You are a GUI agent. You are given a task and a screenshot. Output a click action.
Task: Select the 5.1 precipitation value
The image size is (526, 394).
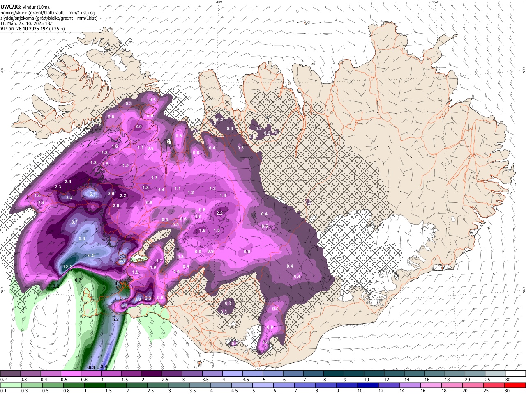[92, 195]
